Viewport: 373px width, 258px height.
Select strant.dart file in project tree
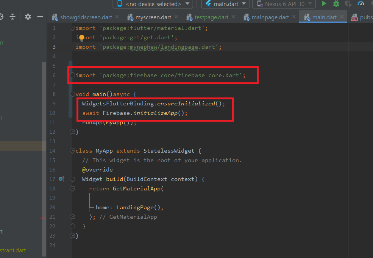13,250
